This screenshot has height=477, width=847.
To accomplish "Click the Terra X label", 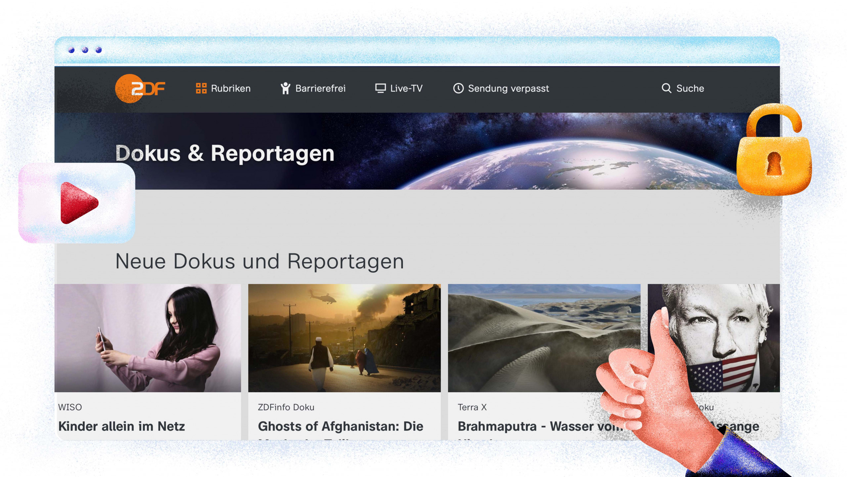I will point(472,407).
